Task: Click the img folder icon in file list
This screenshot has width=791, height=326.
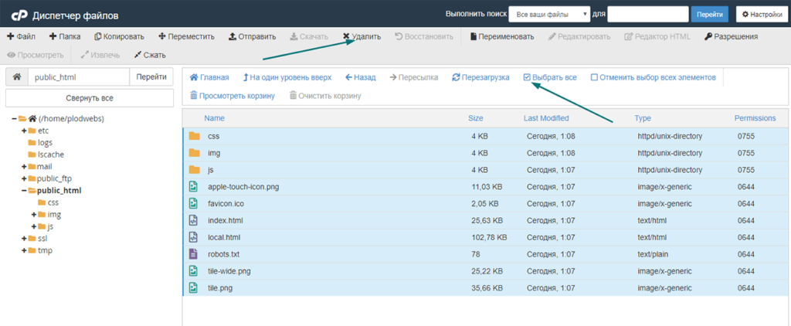Action: [x=194, y=153]
